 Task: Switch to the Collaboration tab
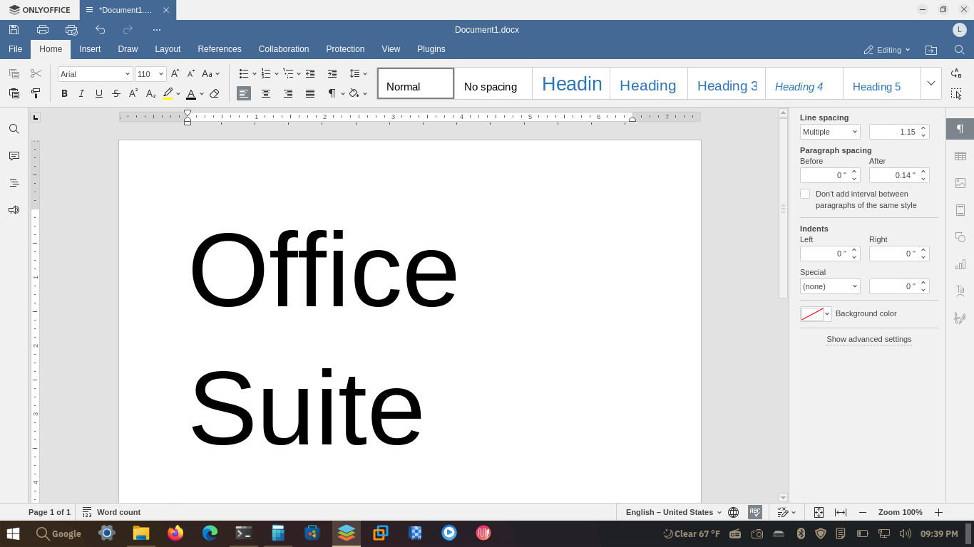pyautogui.click(x=284, y=49)
